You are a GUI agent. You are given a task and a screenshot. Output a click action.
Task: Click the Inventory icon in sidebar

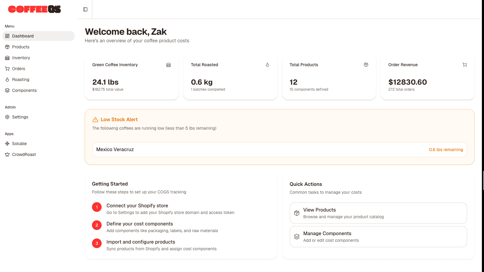click(7, 58)
